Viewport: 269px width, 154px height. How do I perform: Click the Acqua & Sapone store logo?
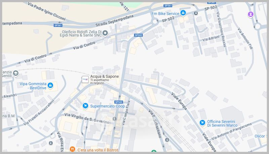click(85, 80)
